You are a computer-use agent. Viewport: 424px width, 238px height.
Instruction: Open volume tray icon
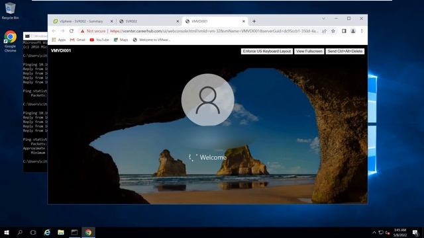pos(387,233)
